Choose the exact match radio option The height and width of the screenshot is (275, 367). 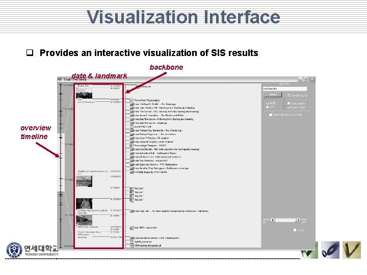289,107
